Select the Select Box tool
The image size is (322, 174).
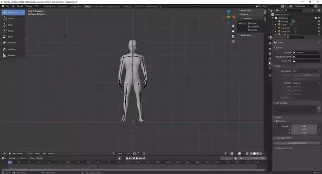tap(13, 12)
